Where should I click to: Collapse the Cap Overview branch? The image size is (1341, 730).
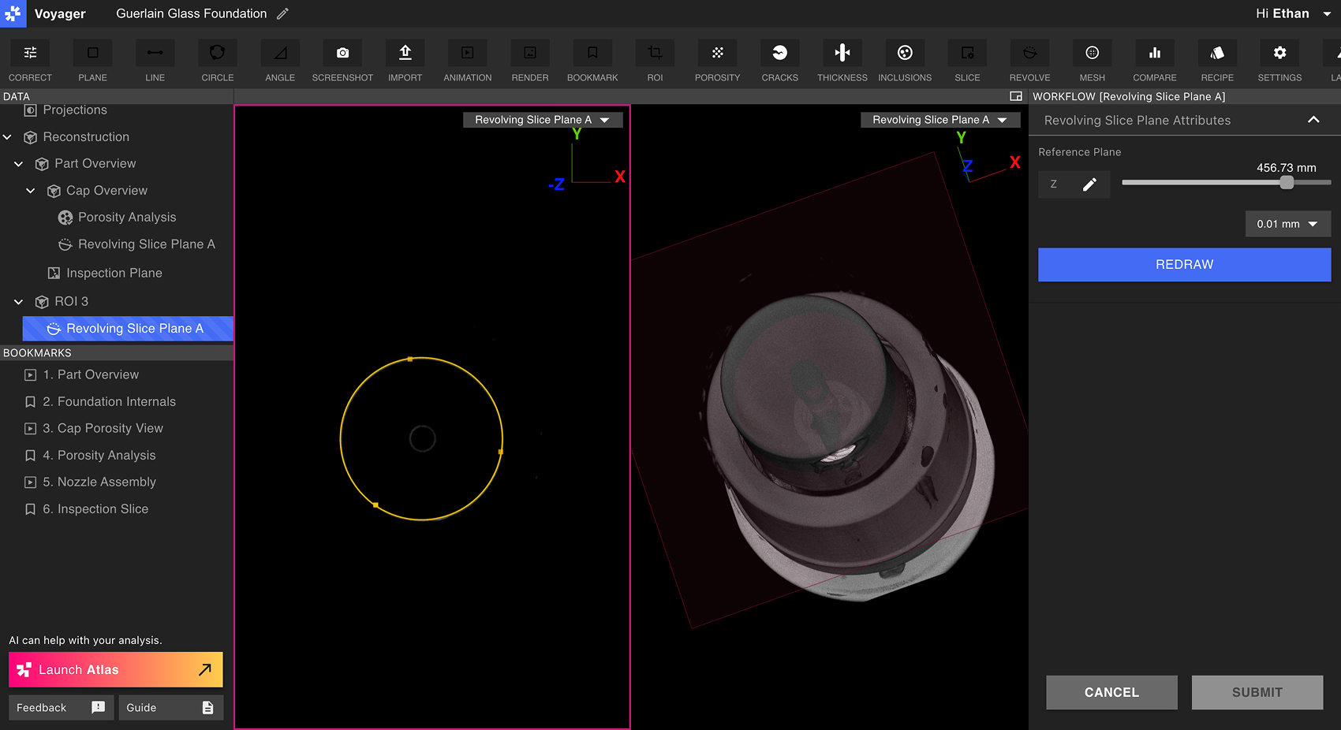(x=30, y=190)
